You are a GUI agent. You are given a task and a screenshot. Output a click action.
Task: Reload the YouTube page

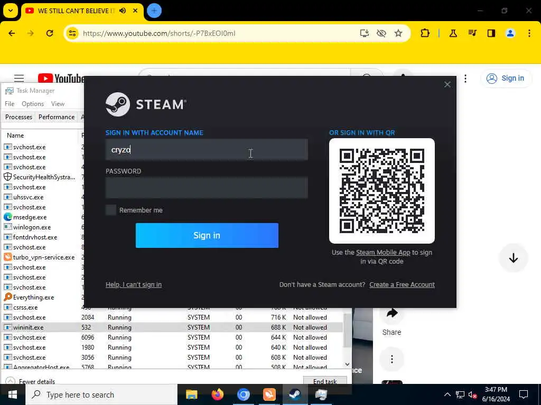[50, 33]
